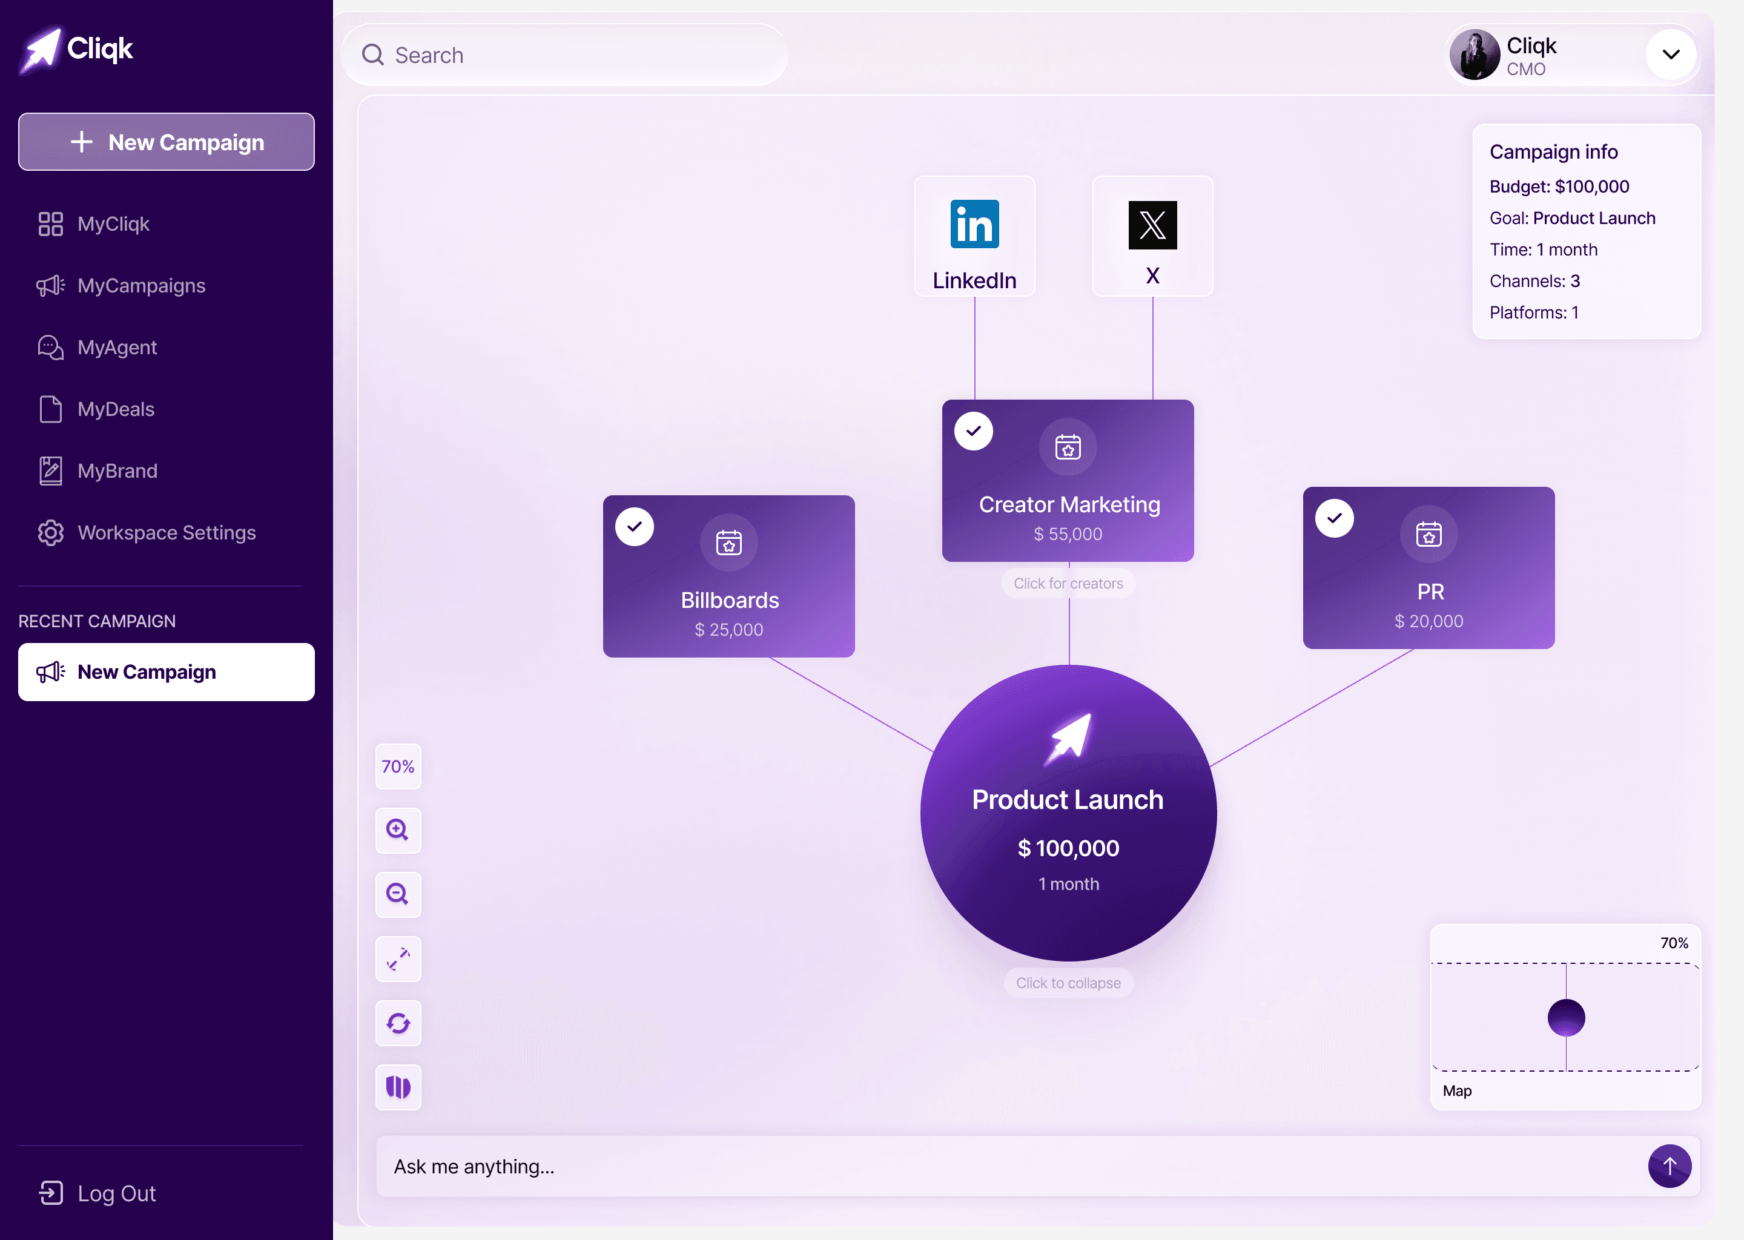Collapse the Product Launch node
The width and height of the screenshot is (1744, 1240).
click(x=1068, y=983)
